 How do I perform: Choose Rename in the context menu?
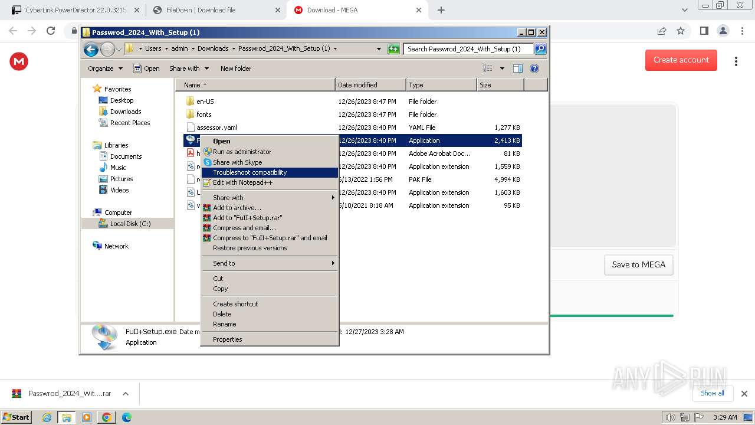point(270,324)
